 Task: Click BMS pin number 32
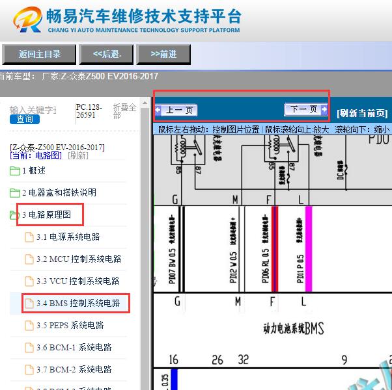[x=244, y=359]
